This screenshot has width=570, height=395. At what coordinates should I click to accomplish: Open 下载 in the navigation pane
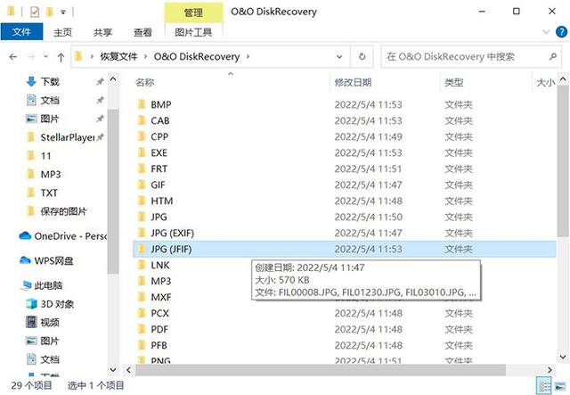pyautogui.click(x=50, y=81)
